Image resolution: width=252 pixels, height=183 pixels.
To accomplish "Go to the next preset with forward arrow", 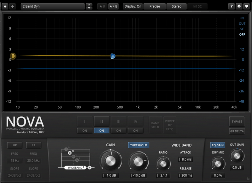I will pyautogui.click(x=12, y=6).
